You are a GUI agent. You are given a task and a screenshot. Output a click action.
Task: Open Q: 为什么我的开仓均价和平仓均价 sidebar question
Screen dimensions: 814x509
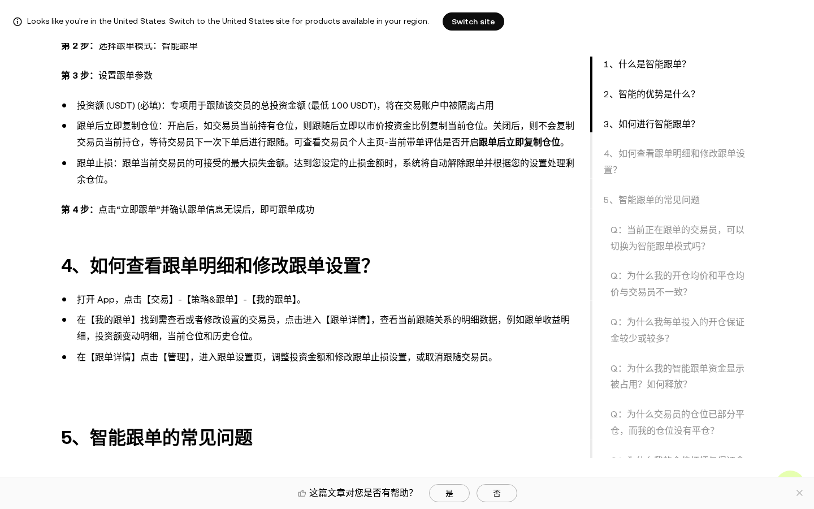pos(677,283)
